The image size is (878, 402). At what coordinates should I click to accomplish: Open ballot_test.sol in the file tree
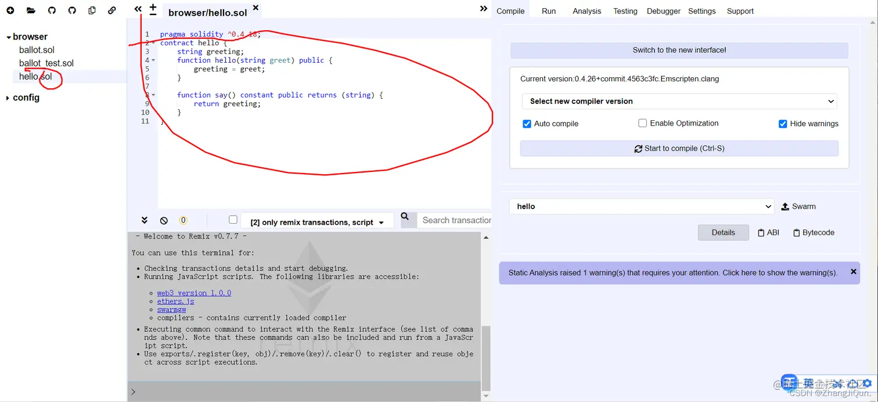point(46,63)
